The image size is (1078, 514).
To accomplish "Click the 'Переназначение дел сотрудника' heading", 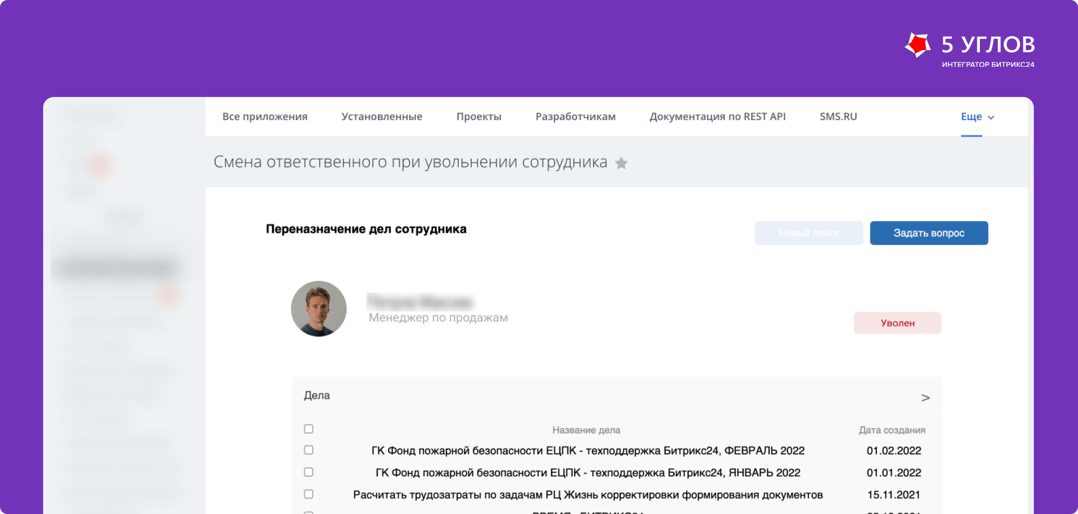I will [x=366, y=229].
